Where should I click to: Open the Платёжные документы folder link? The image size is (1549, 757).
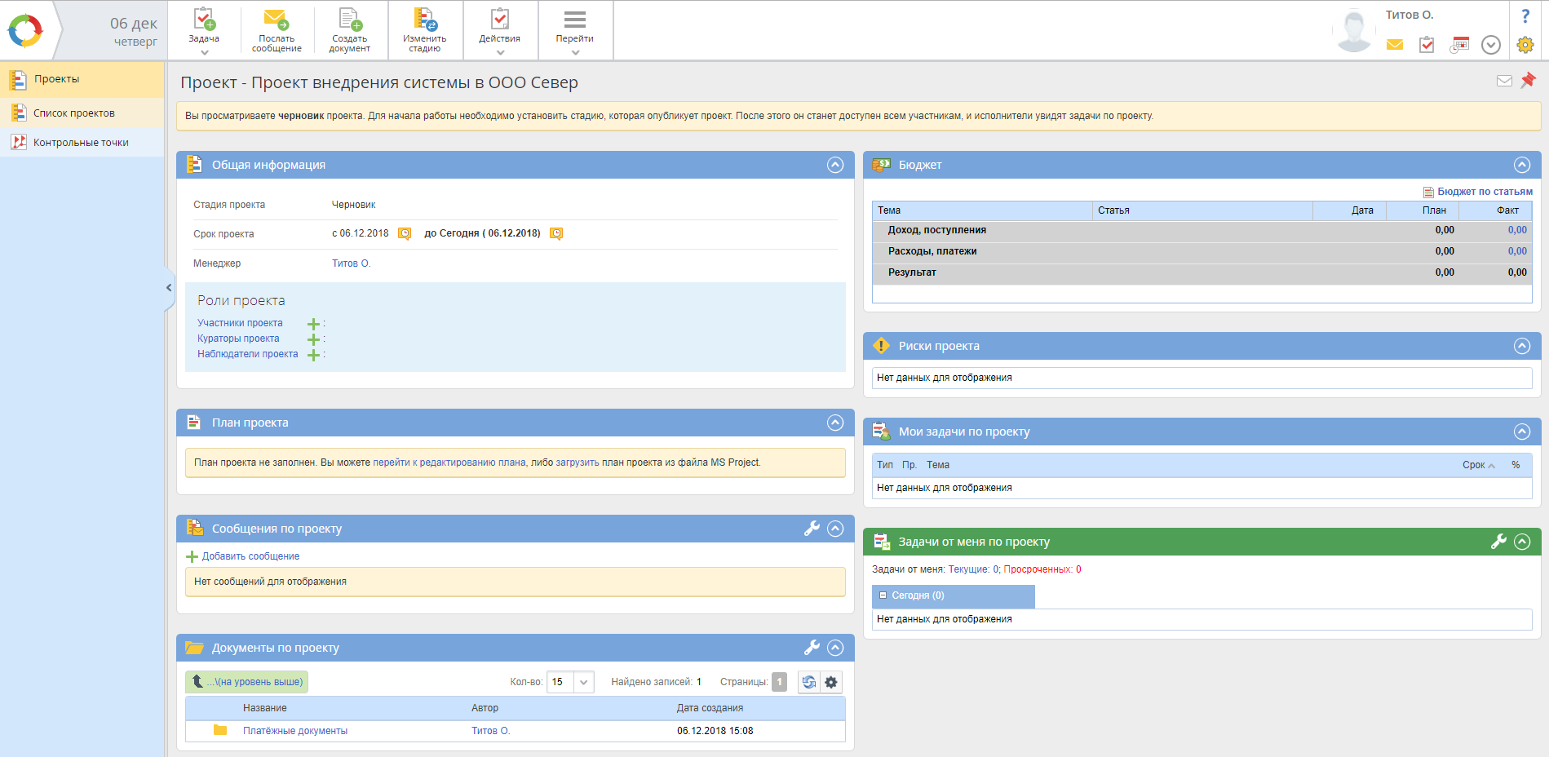click(x=294, y=731)
